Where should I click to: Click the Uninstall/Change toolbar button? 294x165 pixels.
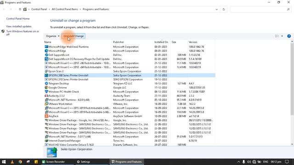73,36
